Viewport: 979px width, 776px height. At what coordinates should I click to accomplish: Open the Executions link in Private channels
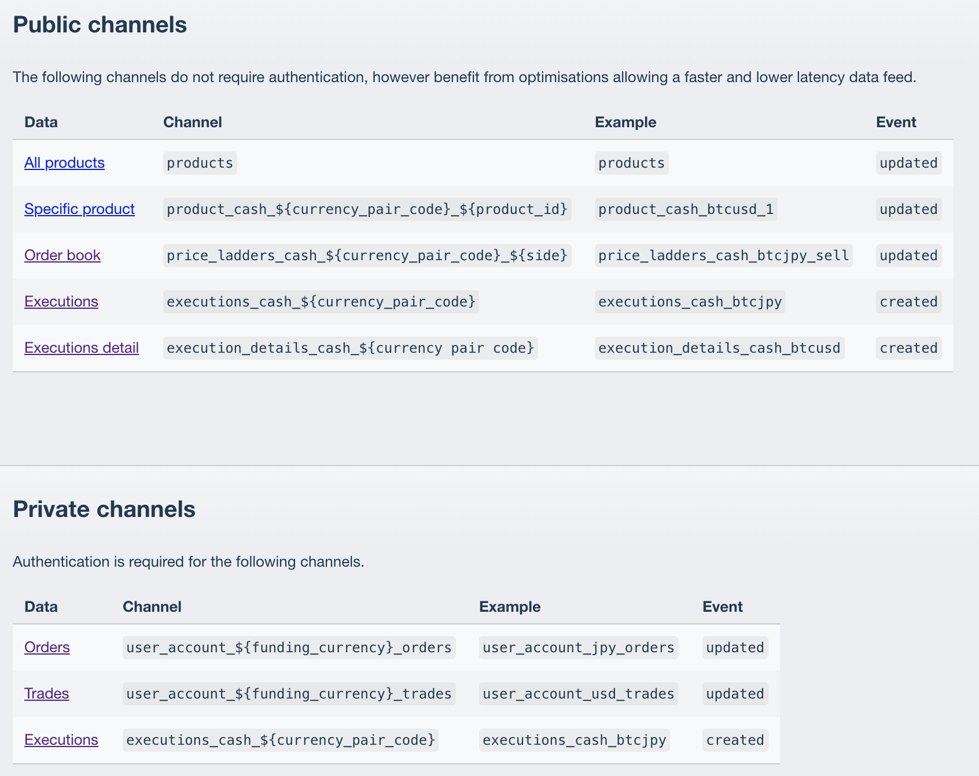pos(61,740)
